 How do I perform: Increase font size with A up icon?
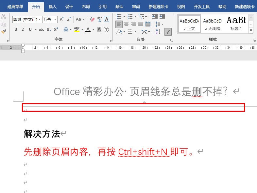coord(61,19)
